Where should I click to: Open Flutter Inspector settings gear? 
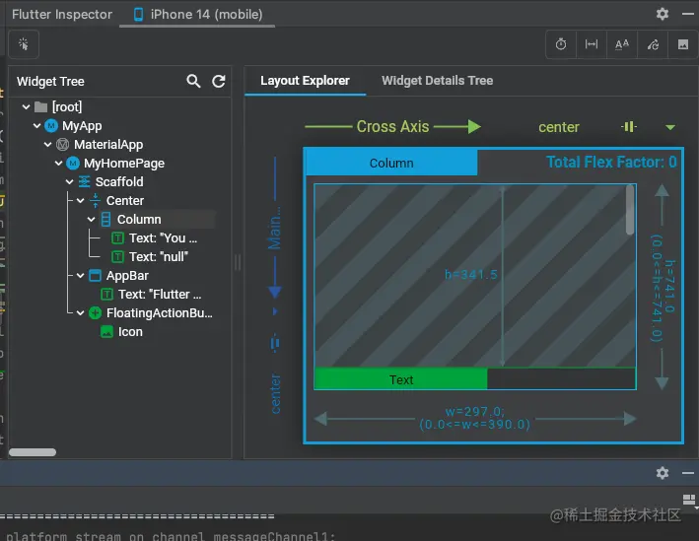(663, 14)
